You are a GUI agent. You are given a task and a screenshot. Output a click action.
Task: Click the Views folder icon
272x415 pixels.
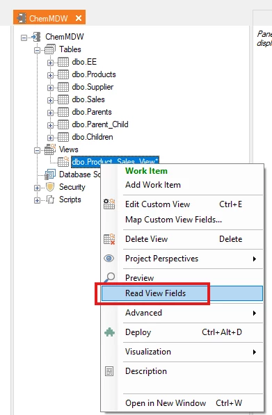coord(50,149)
